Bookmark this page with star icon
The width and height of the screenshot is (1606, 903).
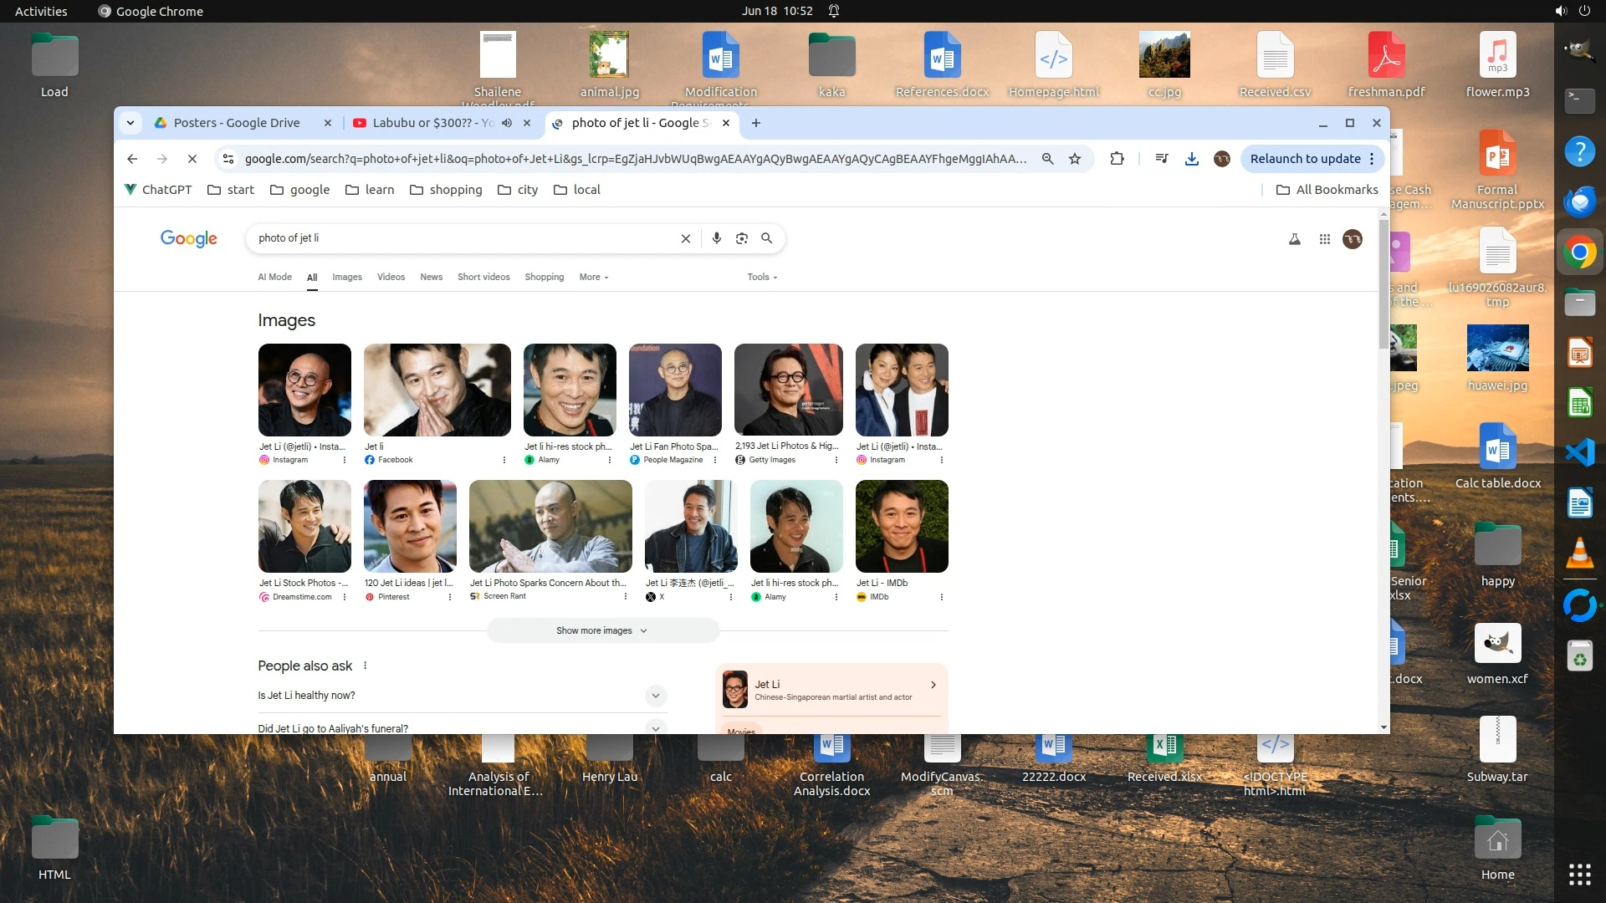click(x=1075, y=159)
